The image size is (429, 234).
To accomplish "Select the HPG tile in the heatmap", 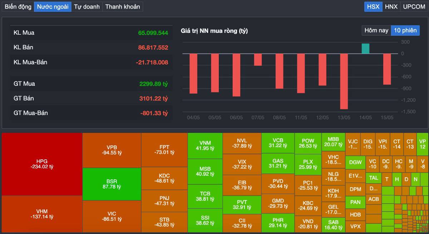I will tap(42, 164).
